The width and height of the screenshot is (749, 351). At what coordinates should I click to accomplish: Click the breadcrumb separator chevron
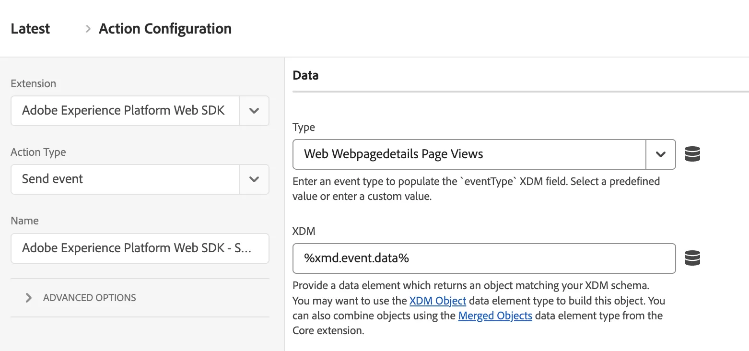(88, 29)
